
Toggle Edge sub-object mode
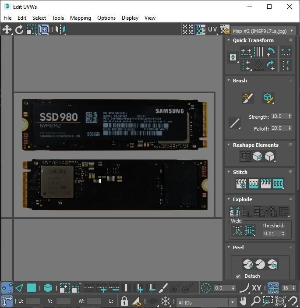coord(19,288)
